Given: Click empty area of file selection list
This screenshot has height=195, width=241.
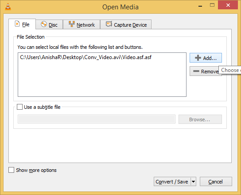Looking at the screenshot, I should click(102, 79).
